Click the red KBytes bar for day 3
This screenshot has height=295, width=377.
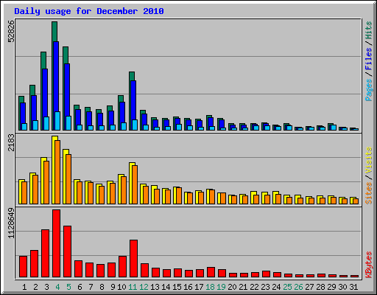45,254
